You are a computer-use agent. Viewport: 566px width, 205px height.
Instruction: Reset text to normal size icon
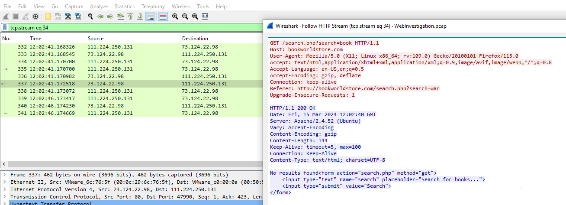click(195, 16)
